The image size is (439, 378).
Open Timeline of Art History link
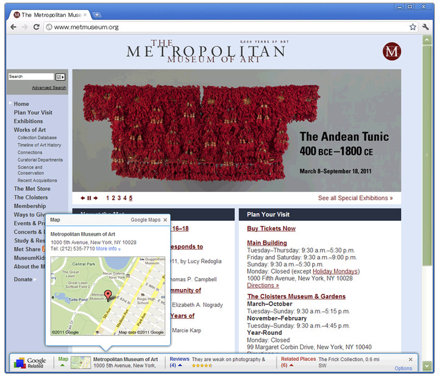(39, 145)
